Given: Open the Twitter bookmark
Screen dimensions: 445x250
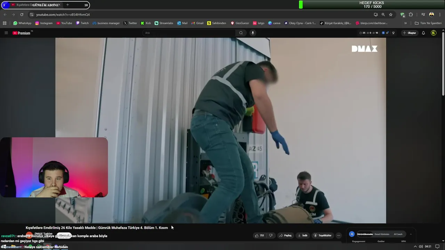Looking at the screenshot, I should pos(130,23).
